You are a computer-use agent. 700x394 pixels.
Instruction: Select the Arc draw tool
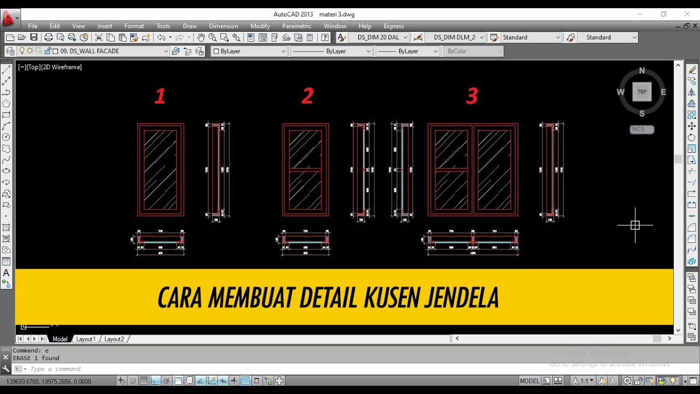[x=7, y=126]
